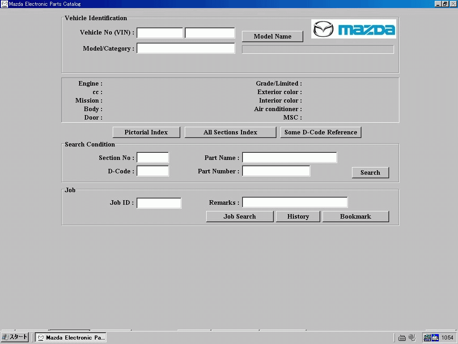Click the Job group title
This screenshot has width=458, height=344.
[x=70, y=190]
